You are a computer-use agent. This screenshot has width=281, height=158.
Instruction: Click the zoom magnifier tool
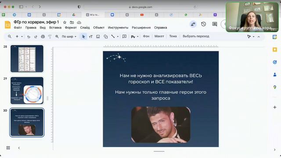click(57, 36)
